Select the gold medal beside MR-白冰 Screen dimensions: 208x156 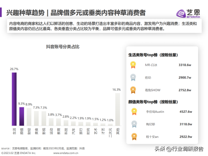pos(133,65)
